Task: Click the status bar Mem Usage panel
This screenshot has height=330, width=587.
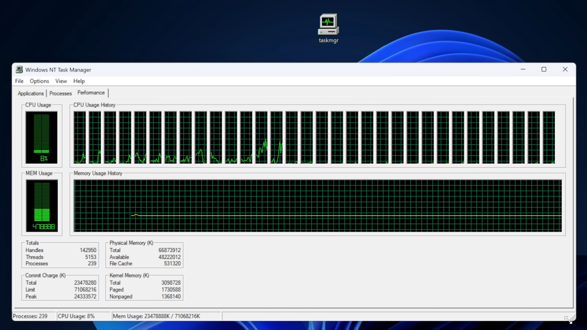Action: point(166,316)
